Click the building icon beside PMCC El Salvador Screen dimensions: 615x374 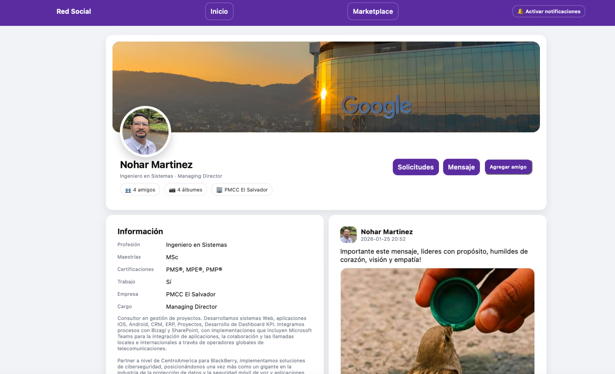tap(219, 190)
